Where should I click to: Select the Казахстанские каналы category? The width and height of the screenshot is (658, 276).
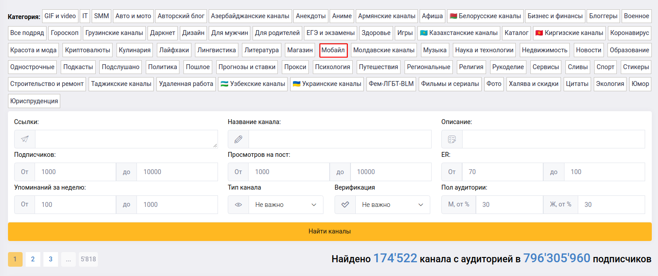pyautogui.click(x=459, y=33)
